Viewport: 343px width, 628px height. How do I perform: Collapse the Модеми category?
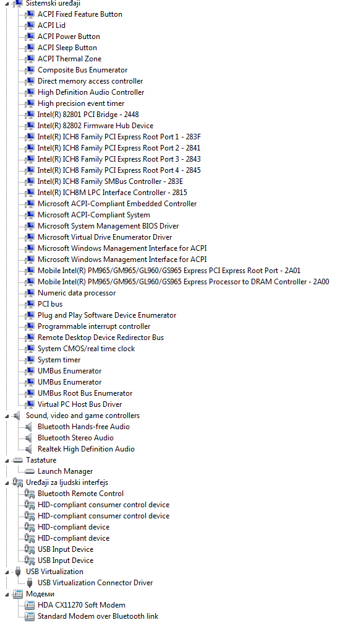click(x=7, y=595)
